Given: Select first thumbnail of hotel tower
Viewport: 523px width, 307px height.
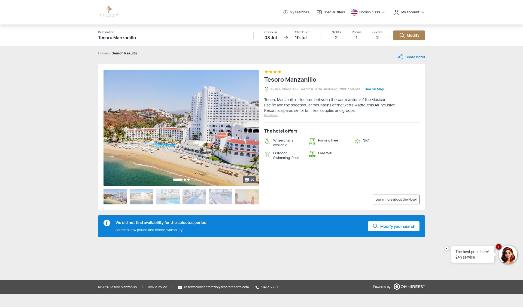Looking at the screenshot, I should [115, 197].
